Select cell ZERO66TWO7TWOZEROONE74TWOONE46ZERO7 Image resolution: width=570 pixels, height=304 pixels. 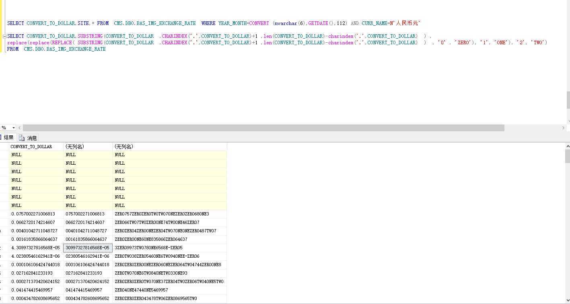point(169,222)
